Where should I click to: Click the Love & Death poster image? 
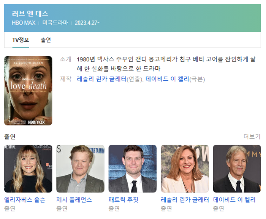click(28, 91)
